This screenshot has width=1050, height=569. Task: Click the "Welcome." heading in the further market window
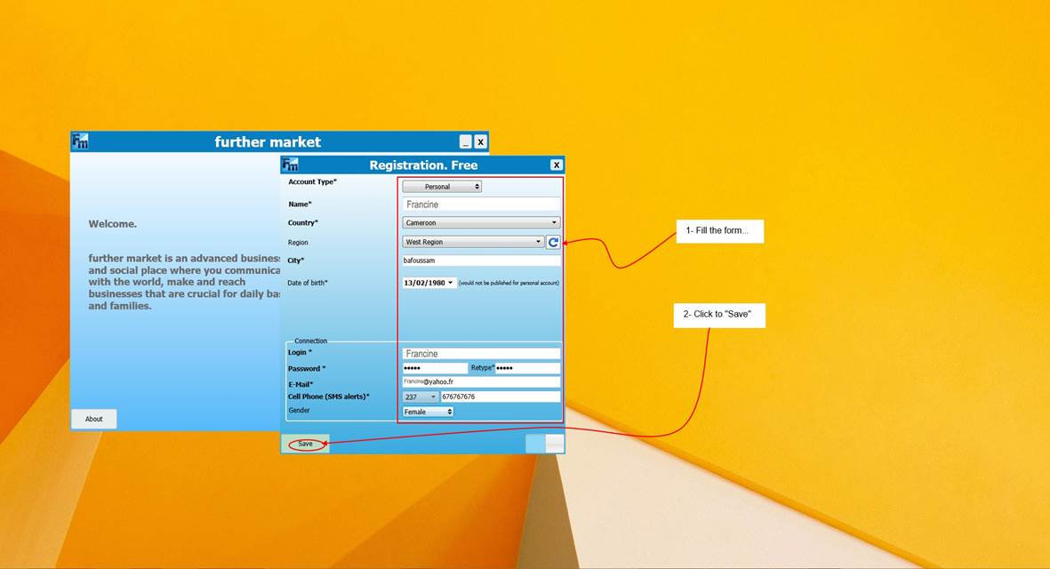113,223
